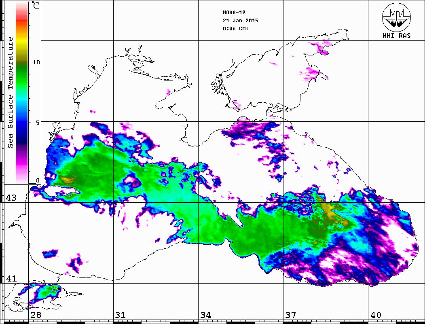Click the latitude label 43
This screenshot has width=425, height=324.
[11, 198]
